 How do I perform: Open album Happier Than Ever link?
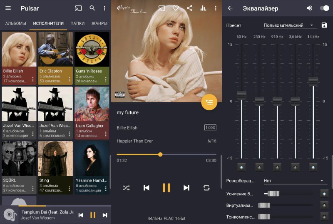click(134, 141)
